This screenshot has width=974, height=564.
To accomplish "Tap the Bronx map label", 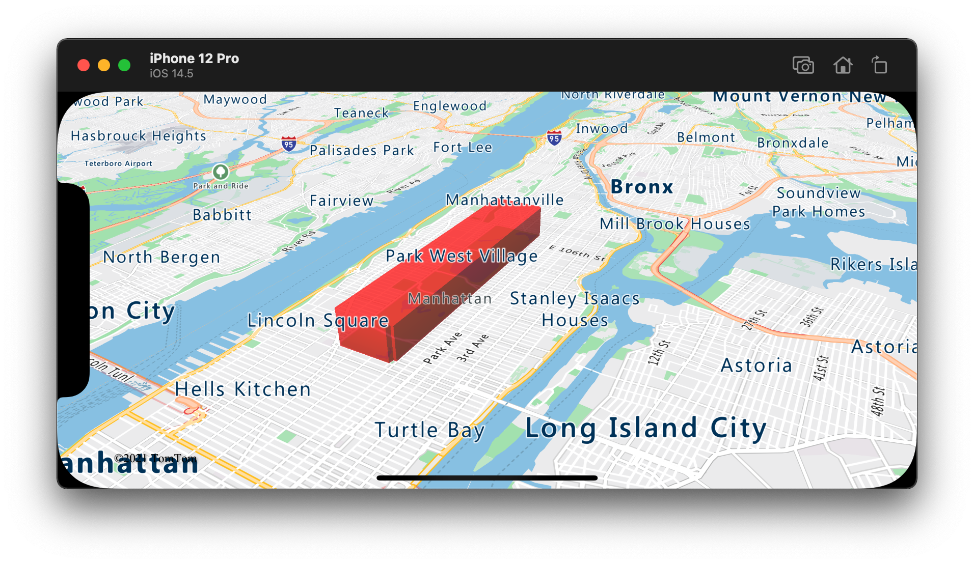I will (642, 187).
